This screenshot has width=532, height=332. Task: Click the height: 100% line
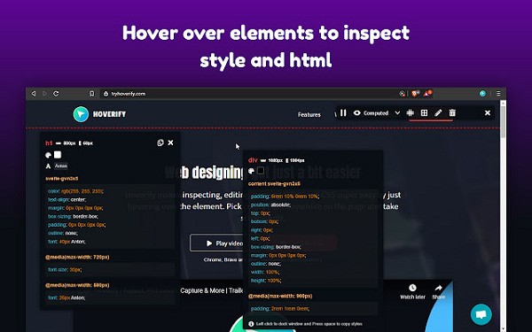coord(266,281)
